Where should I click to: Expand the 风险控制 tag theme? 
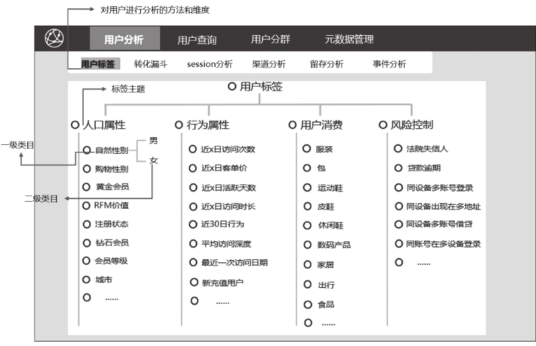406,124
